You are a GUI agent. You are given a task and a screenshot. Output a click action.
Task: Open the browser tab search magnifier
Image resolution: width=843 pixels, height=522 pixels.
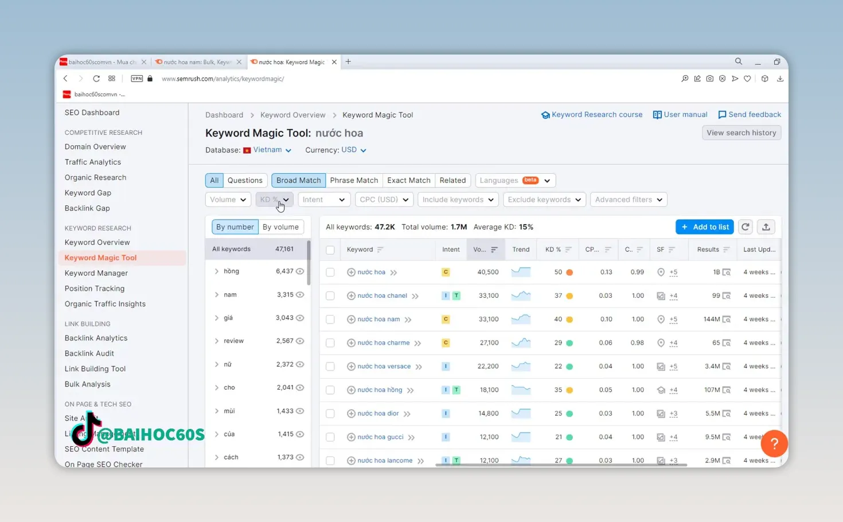739,61
